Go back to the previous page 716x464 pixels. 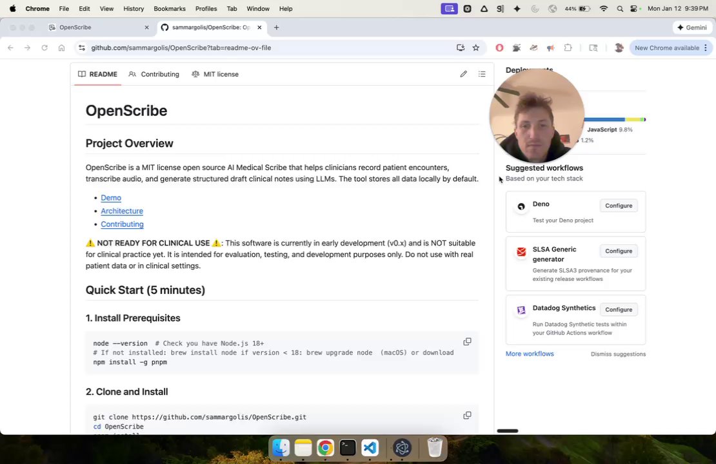pyautogui.click(x=10, y=48)
